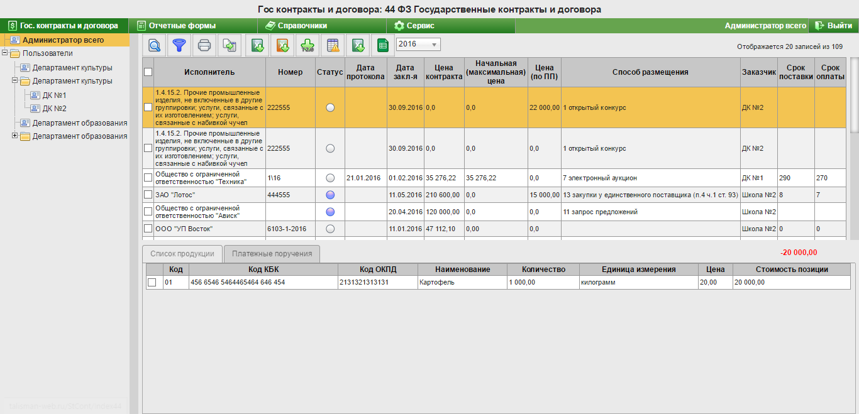This screenshot has width=859, height=414.
Task: Expand the Департамент образования folder node
Action: tap(15, 136)
